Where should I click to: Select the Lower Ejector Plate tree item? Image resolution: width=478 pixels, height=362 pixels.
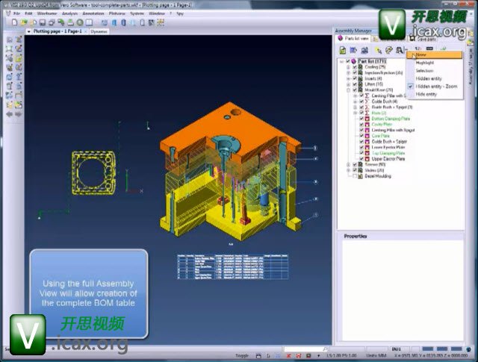click(388, 147)
